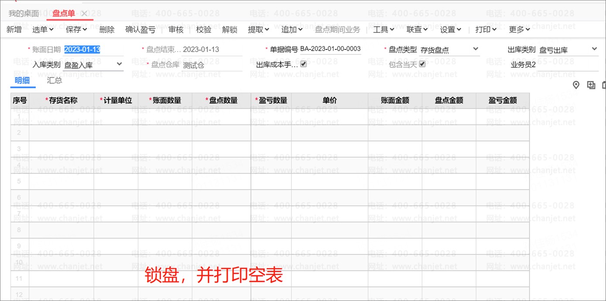This screenshot has width=606, height=301.
Task: Click the 账面数量 column header
Action: [165, 100]
